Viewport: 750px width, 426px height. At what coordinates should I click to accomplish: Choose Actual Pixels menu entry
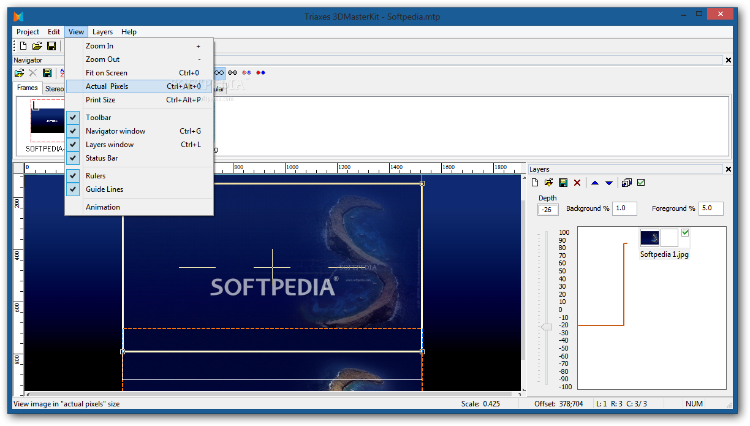[139, 86]
